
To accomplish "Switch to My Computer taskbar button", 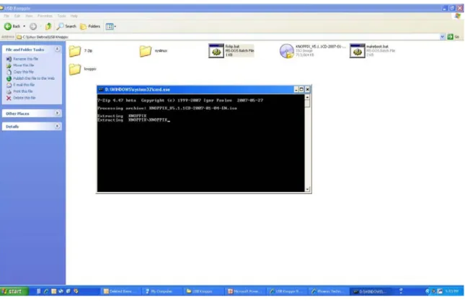I will click(161, 291).
